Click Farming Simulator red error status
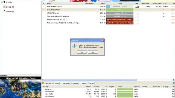 pyautogui.click(x=120, y=20)
